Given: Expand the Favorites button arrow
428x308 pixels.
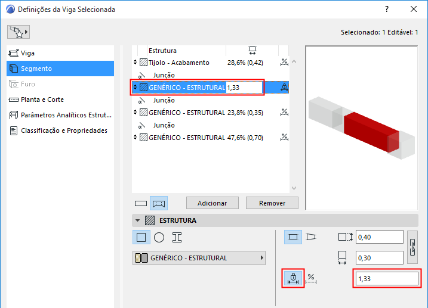Looking at the screenshot, I should (26, 32).
